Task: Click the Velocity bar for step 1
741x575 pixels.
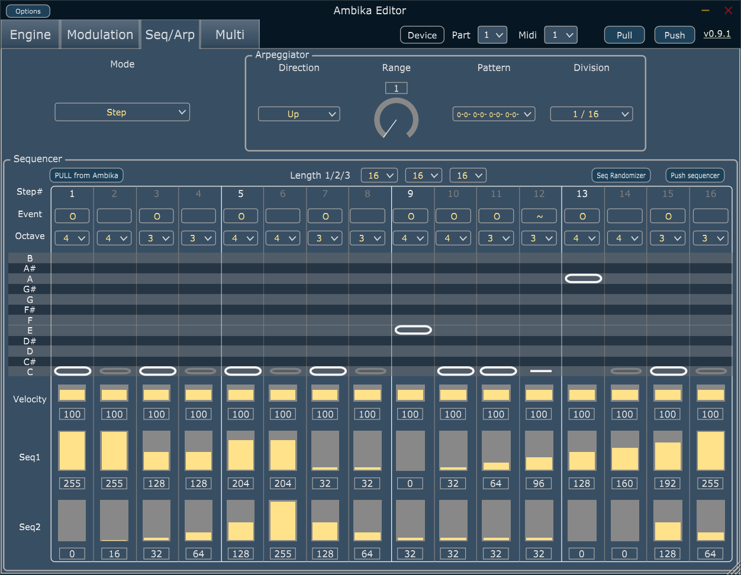Action: 72,393
